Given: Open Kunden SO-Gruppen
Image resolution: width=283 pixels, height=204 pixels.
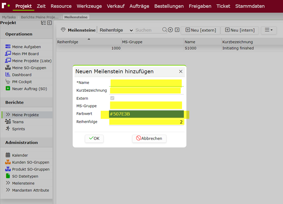Looking at the screenshot, I should 27,162.
